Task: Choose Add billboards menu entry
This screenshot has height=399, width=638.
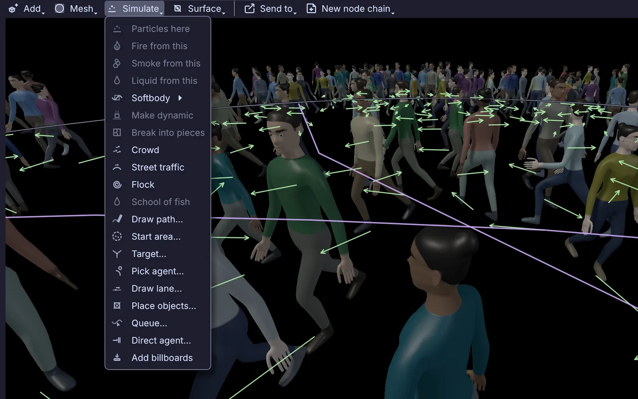Action: coord(158,358)
